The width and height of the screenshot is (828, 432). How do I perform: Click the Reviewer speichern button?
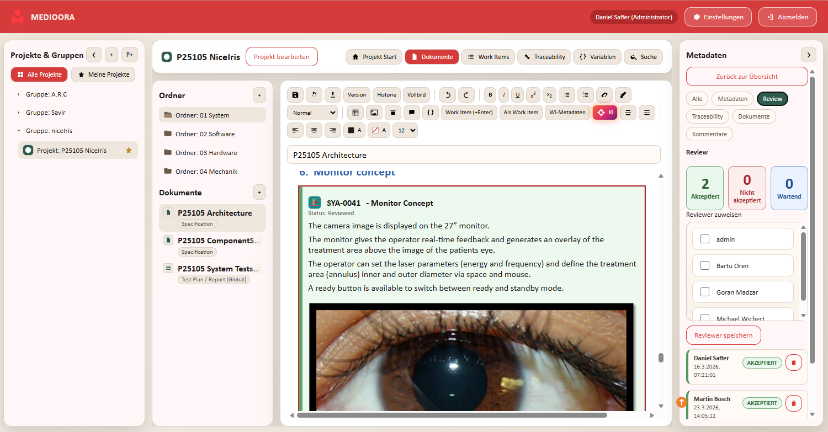pyautogui.click(x=723, y=335)
